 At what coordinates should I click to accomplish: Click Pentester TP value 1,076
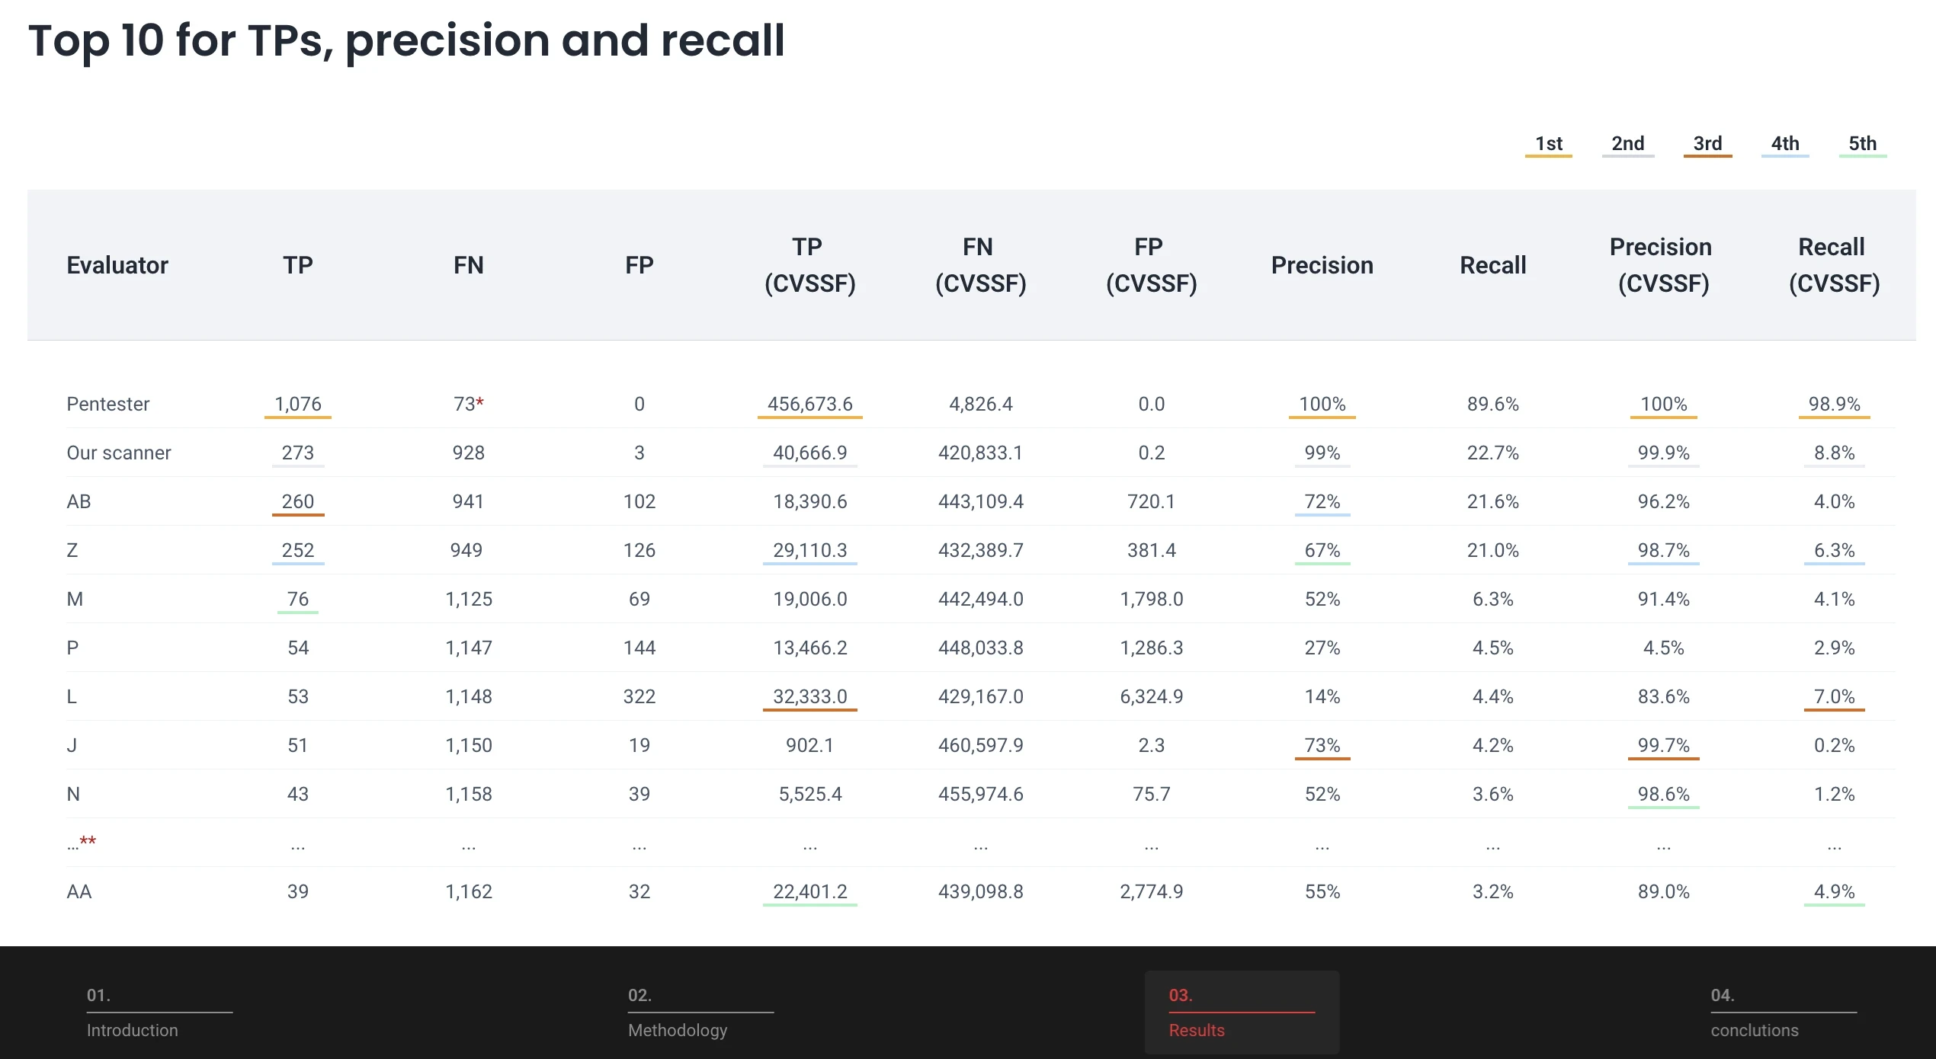[297, 404]
